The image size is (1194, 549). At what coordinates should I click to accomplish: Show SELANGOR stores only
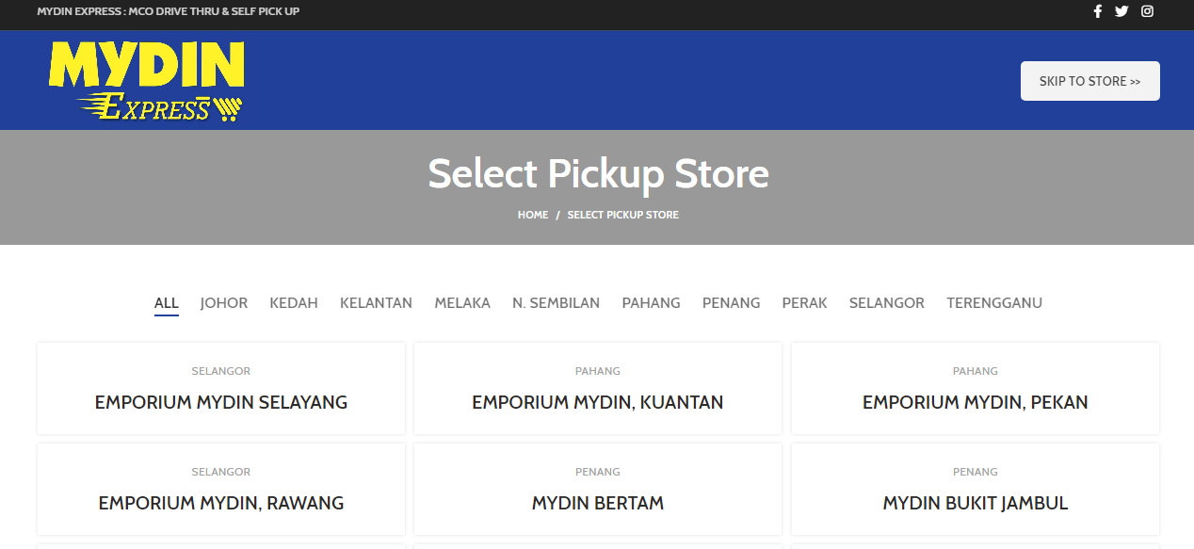(886, 302)
